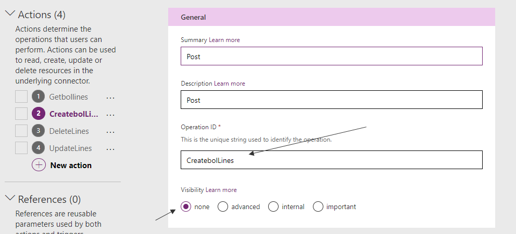Select the advanced visibility radio button
The image size is (516, 234).
[223, 207]
